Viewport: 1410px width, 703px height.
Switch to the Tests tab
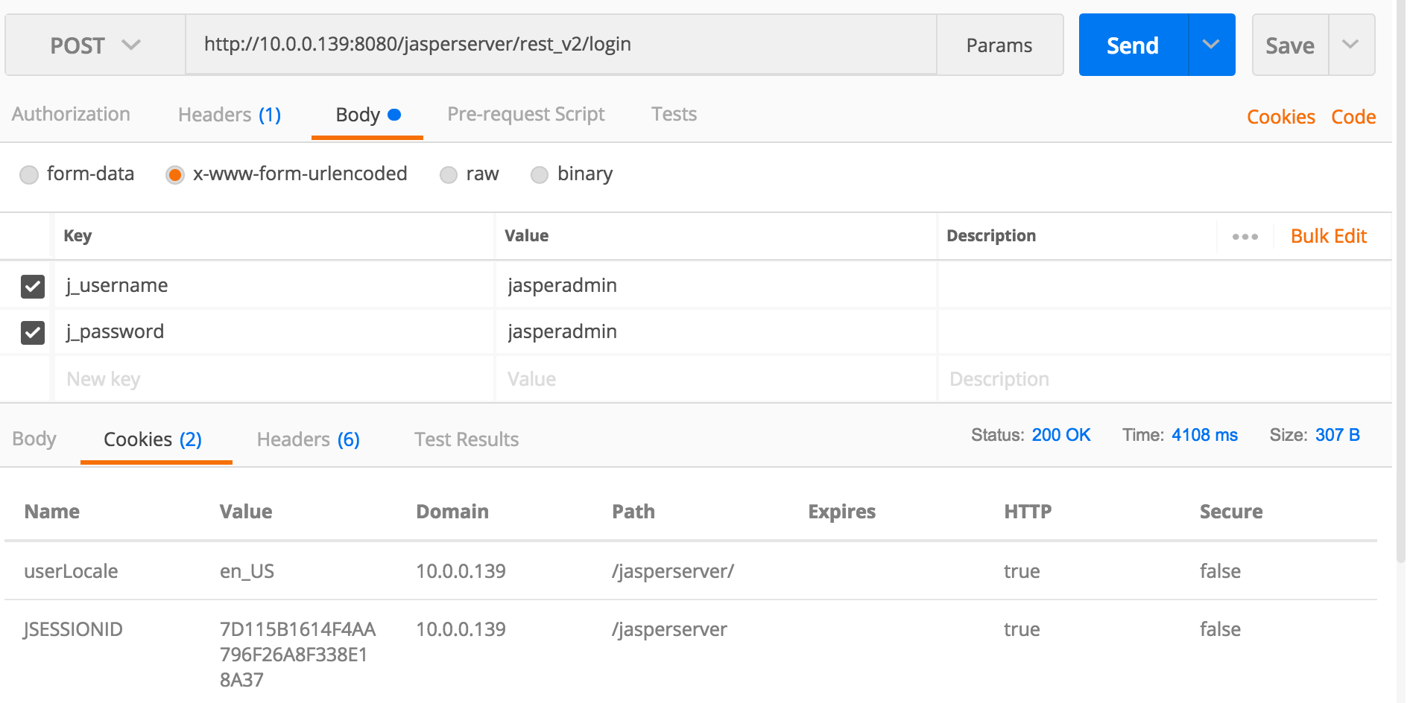pos(673,114)
